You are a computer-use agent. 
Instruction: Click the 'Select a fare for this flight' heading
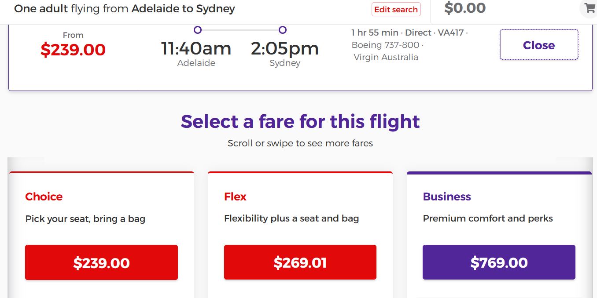tap(300, 121)
